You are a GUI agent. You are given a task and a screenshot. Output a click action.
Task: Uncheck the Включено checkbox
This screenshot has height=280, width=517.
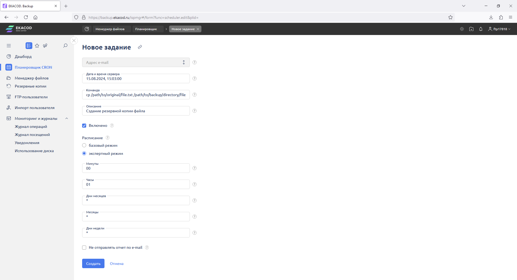tap(84, 126)
